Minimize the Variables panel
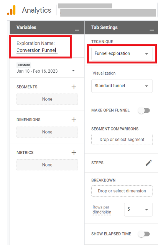The height and width of the screenshot is (245, 158). (77, 30)
